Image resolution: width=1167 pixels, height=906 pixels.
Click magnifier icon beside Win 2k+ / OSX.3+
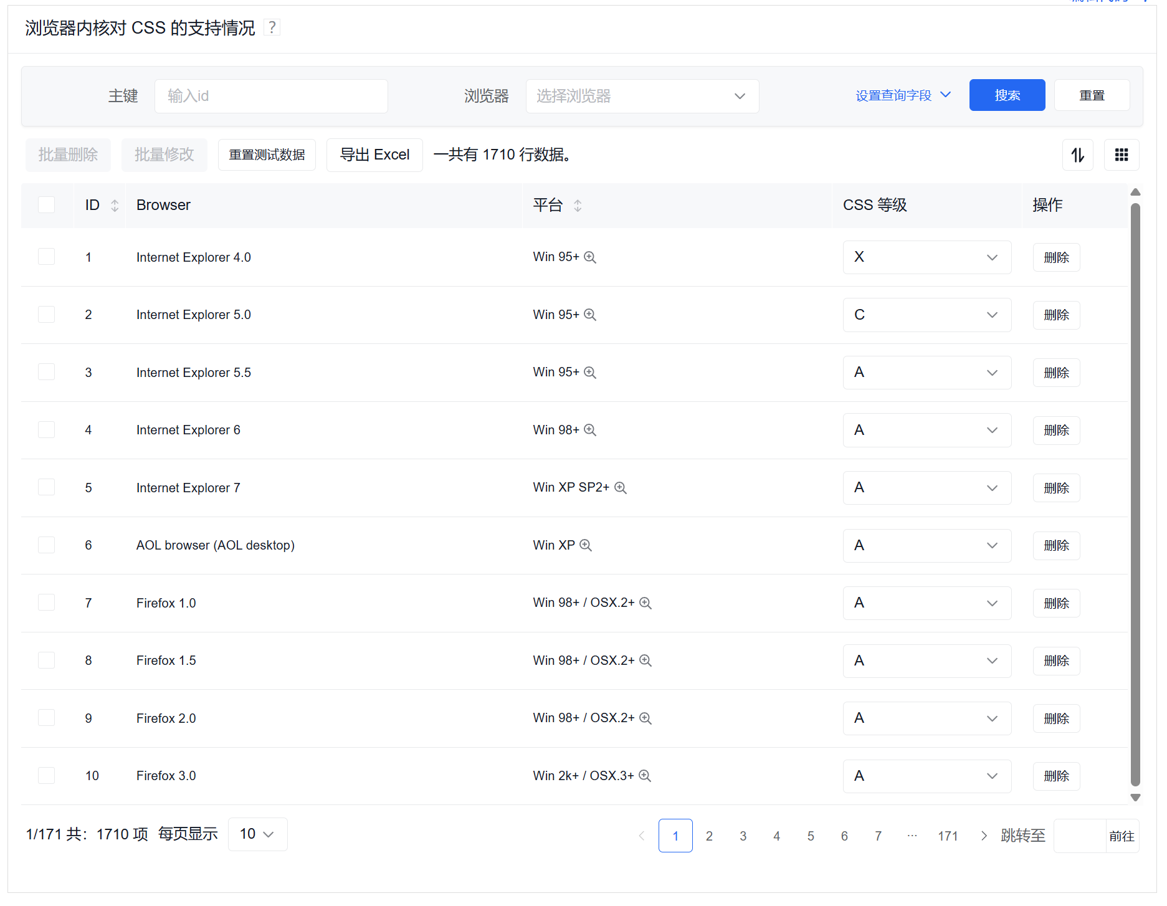coord(645,776)
